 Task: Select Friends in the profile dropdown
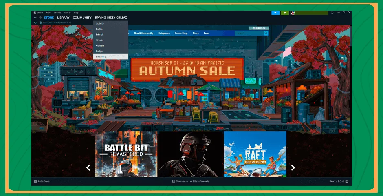(x=111, y=34)
